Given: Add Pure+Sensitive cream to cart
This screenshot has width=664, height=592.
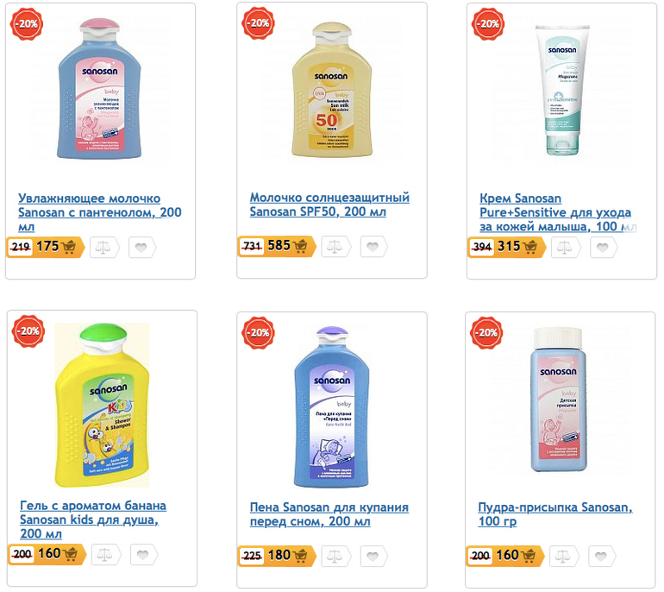Looking at the screenshot, I should coord(531,248).
